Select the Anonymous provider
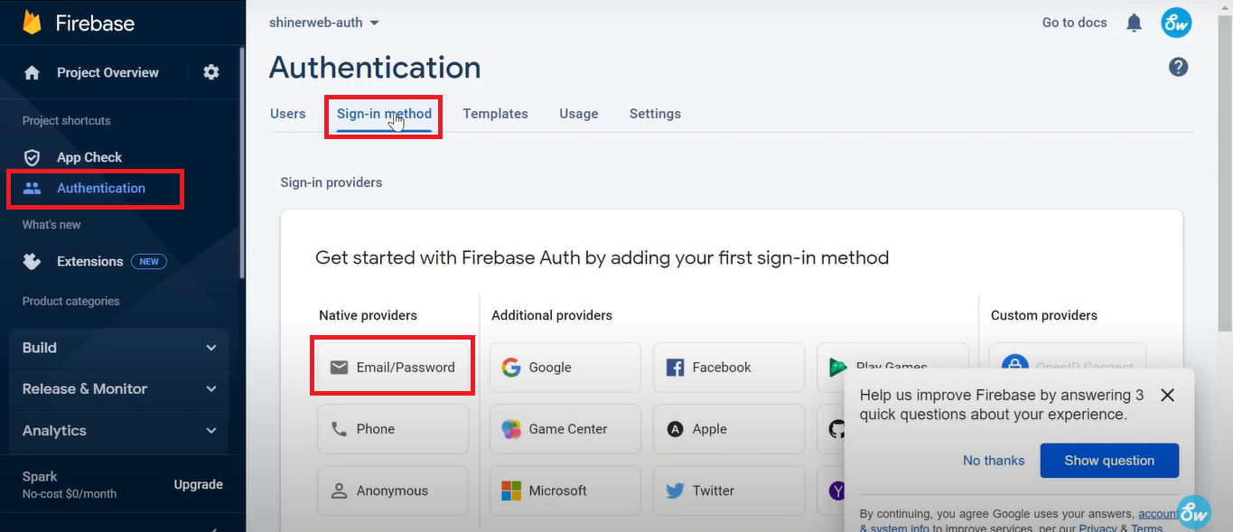Image resolution: width=1233 pixels, height=532 pixels. click(392, 490)
